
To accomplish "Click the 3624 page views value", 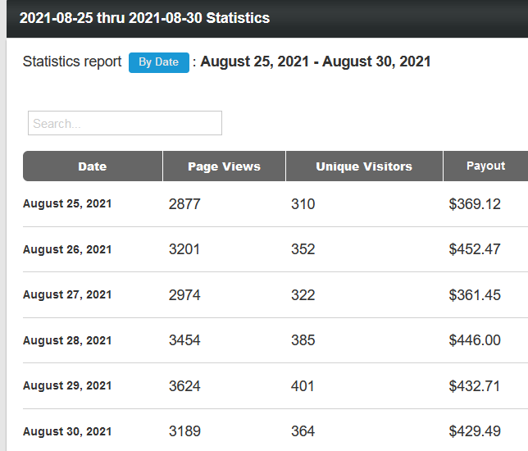I will [184, 386].
